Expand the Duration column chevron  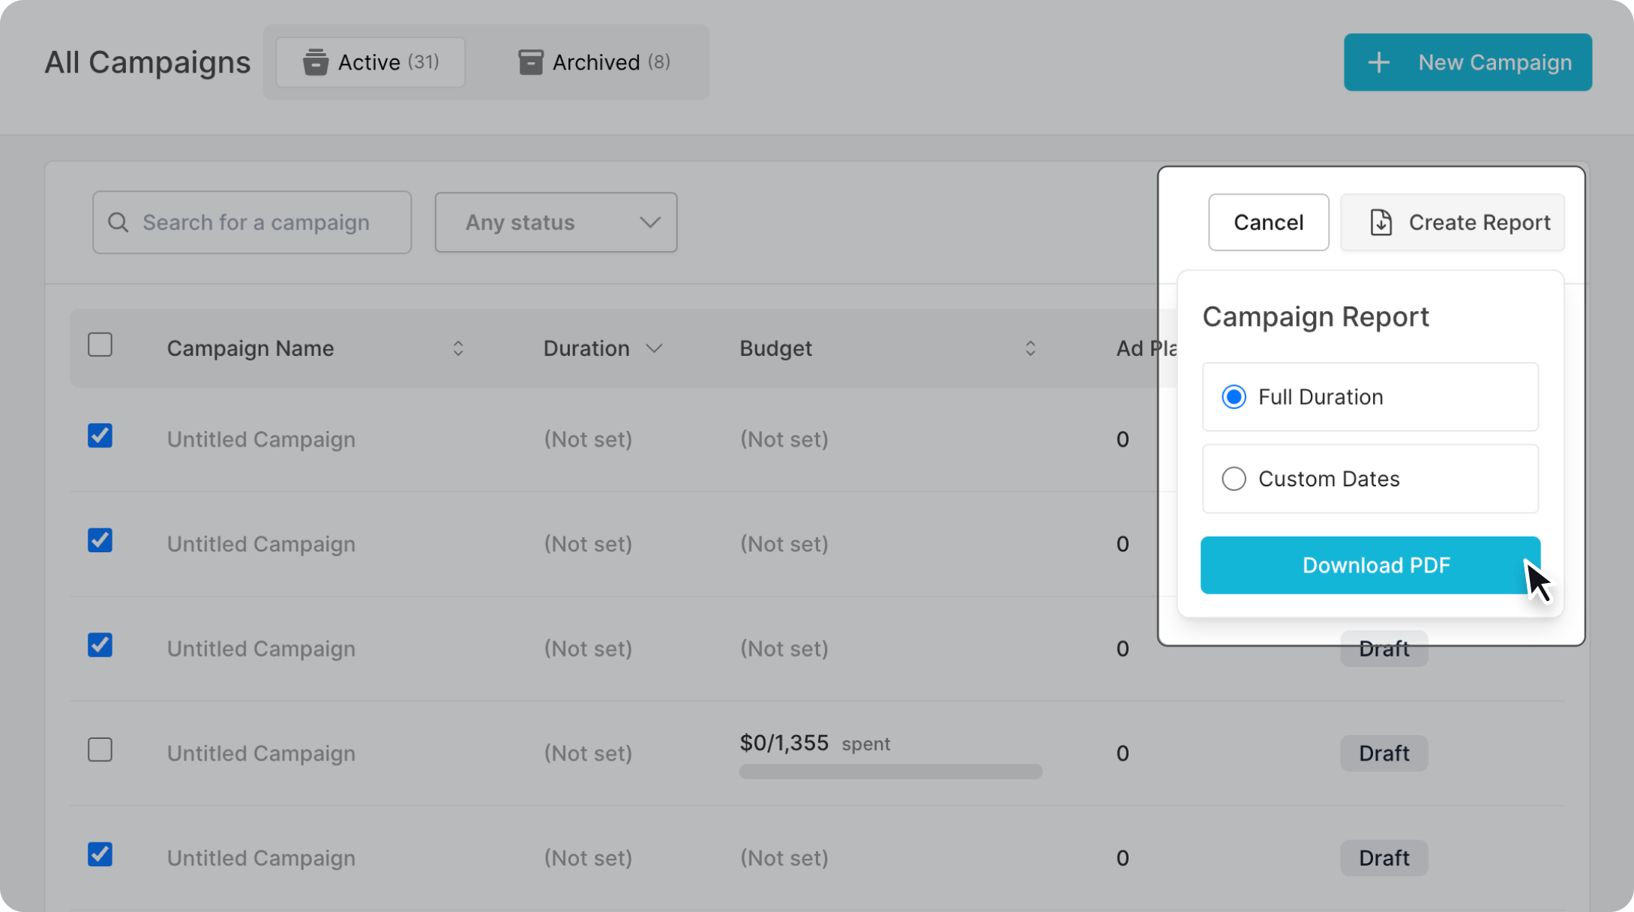click(654, 348)
